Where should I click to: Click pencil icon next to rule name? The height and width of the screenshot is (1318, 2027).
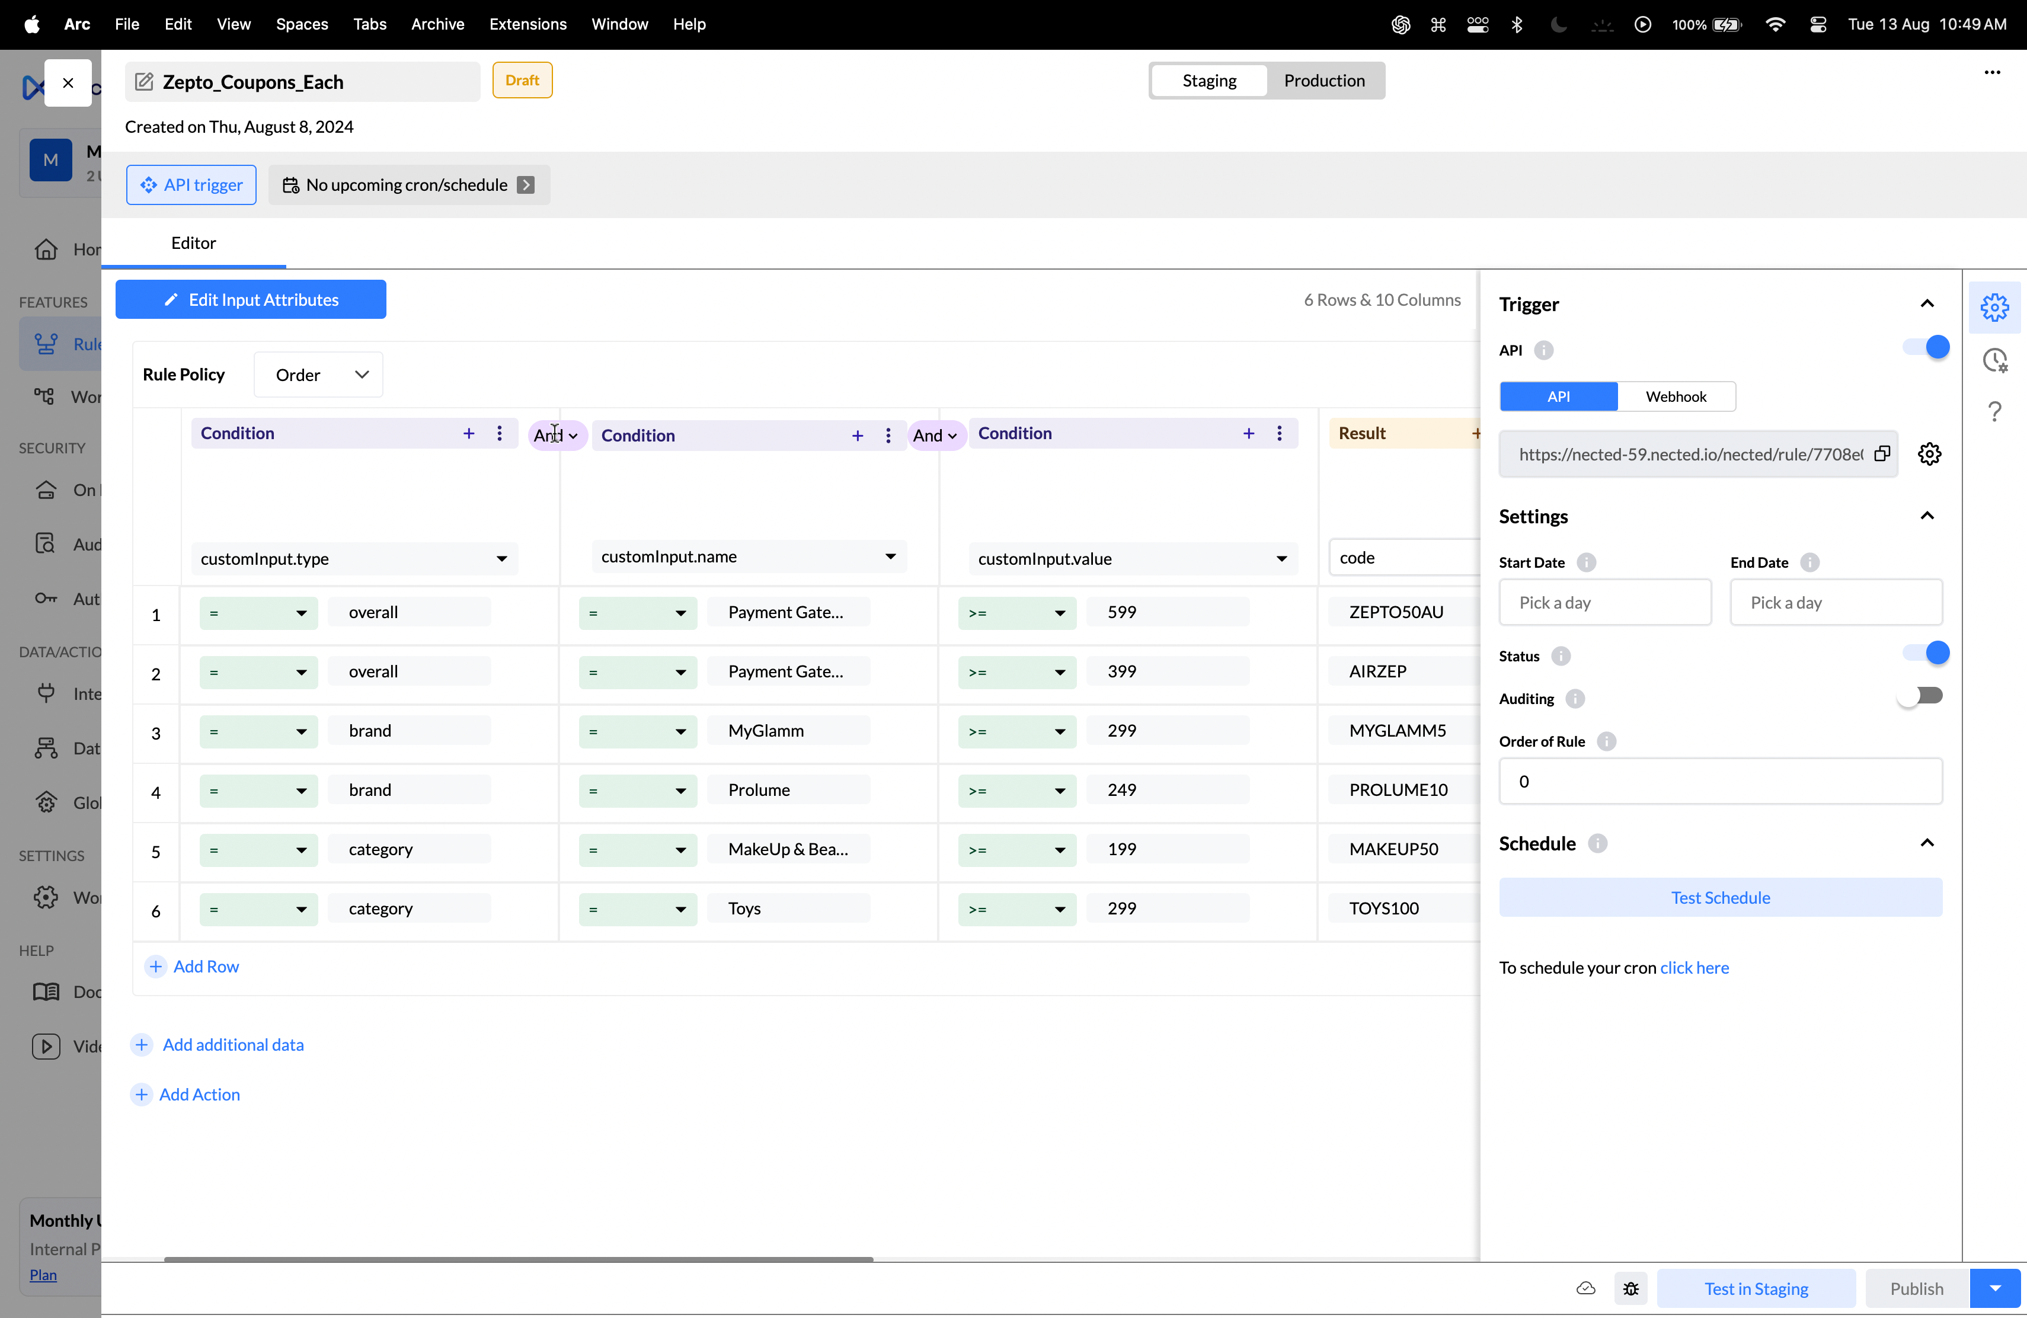[145, 82]
